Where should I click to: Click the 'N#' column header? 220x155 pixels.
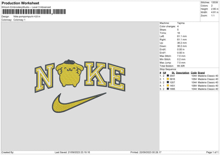pos(164,73)
